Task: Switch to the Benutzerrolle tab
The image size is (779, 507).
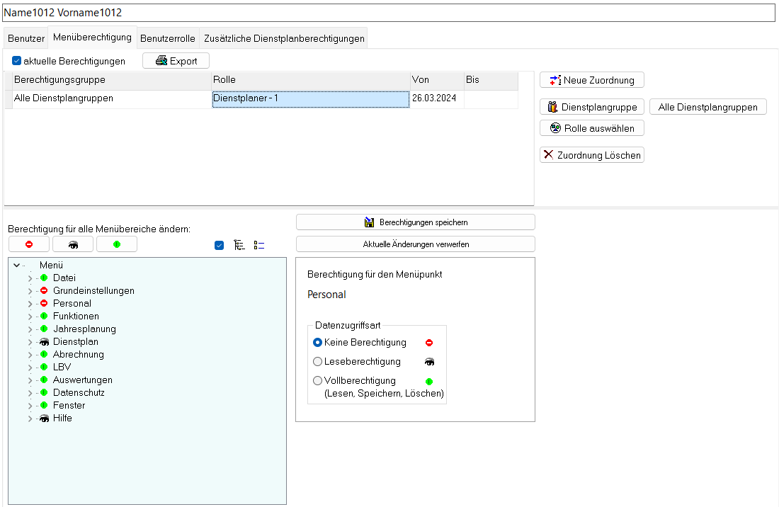Action: click(x=168, y=39)
